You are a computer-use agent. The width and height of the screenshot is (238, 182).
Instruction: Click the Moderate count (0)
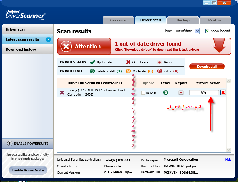tap(150, 71)
